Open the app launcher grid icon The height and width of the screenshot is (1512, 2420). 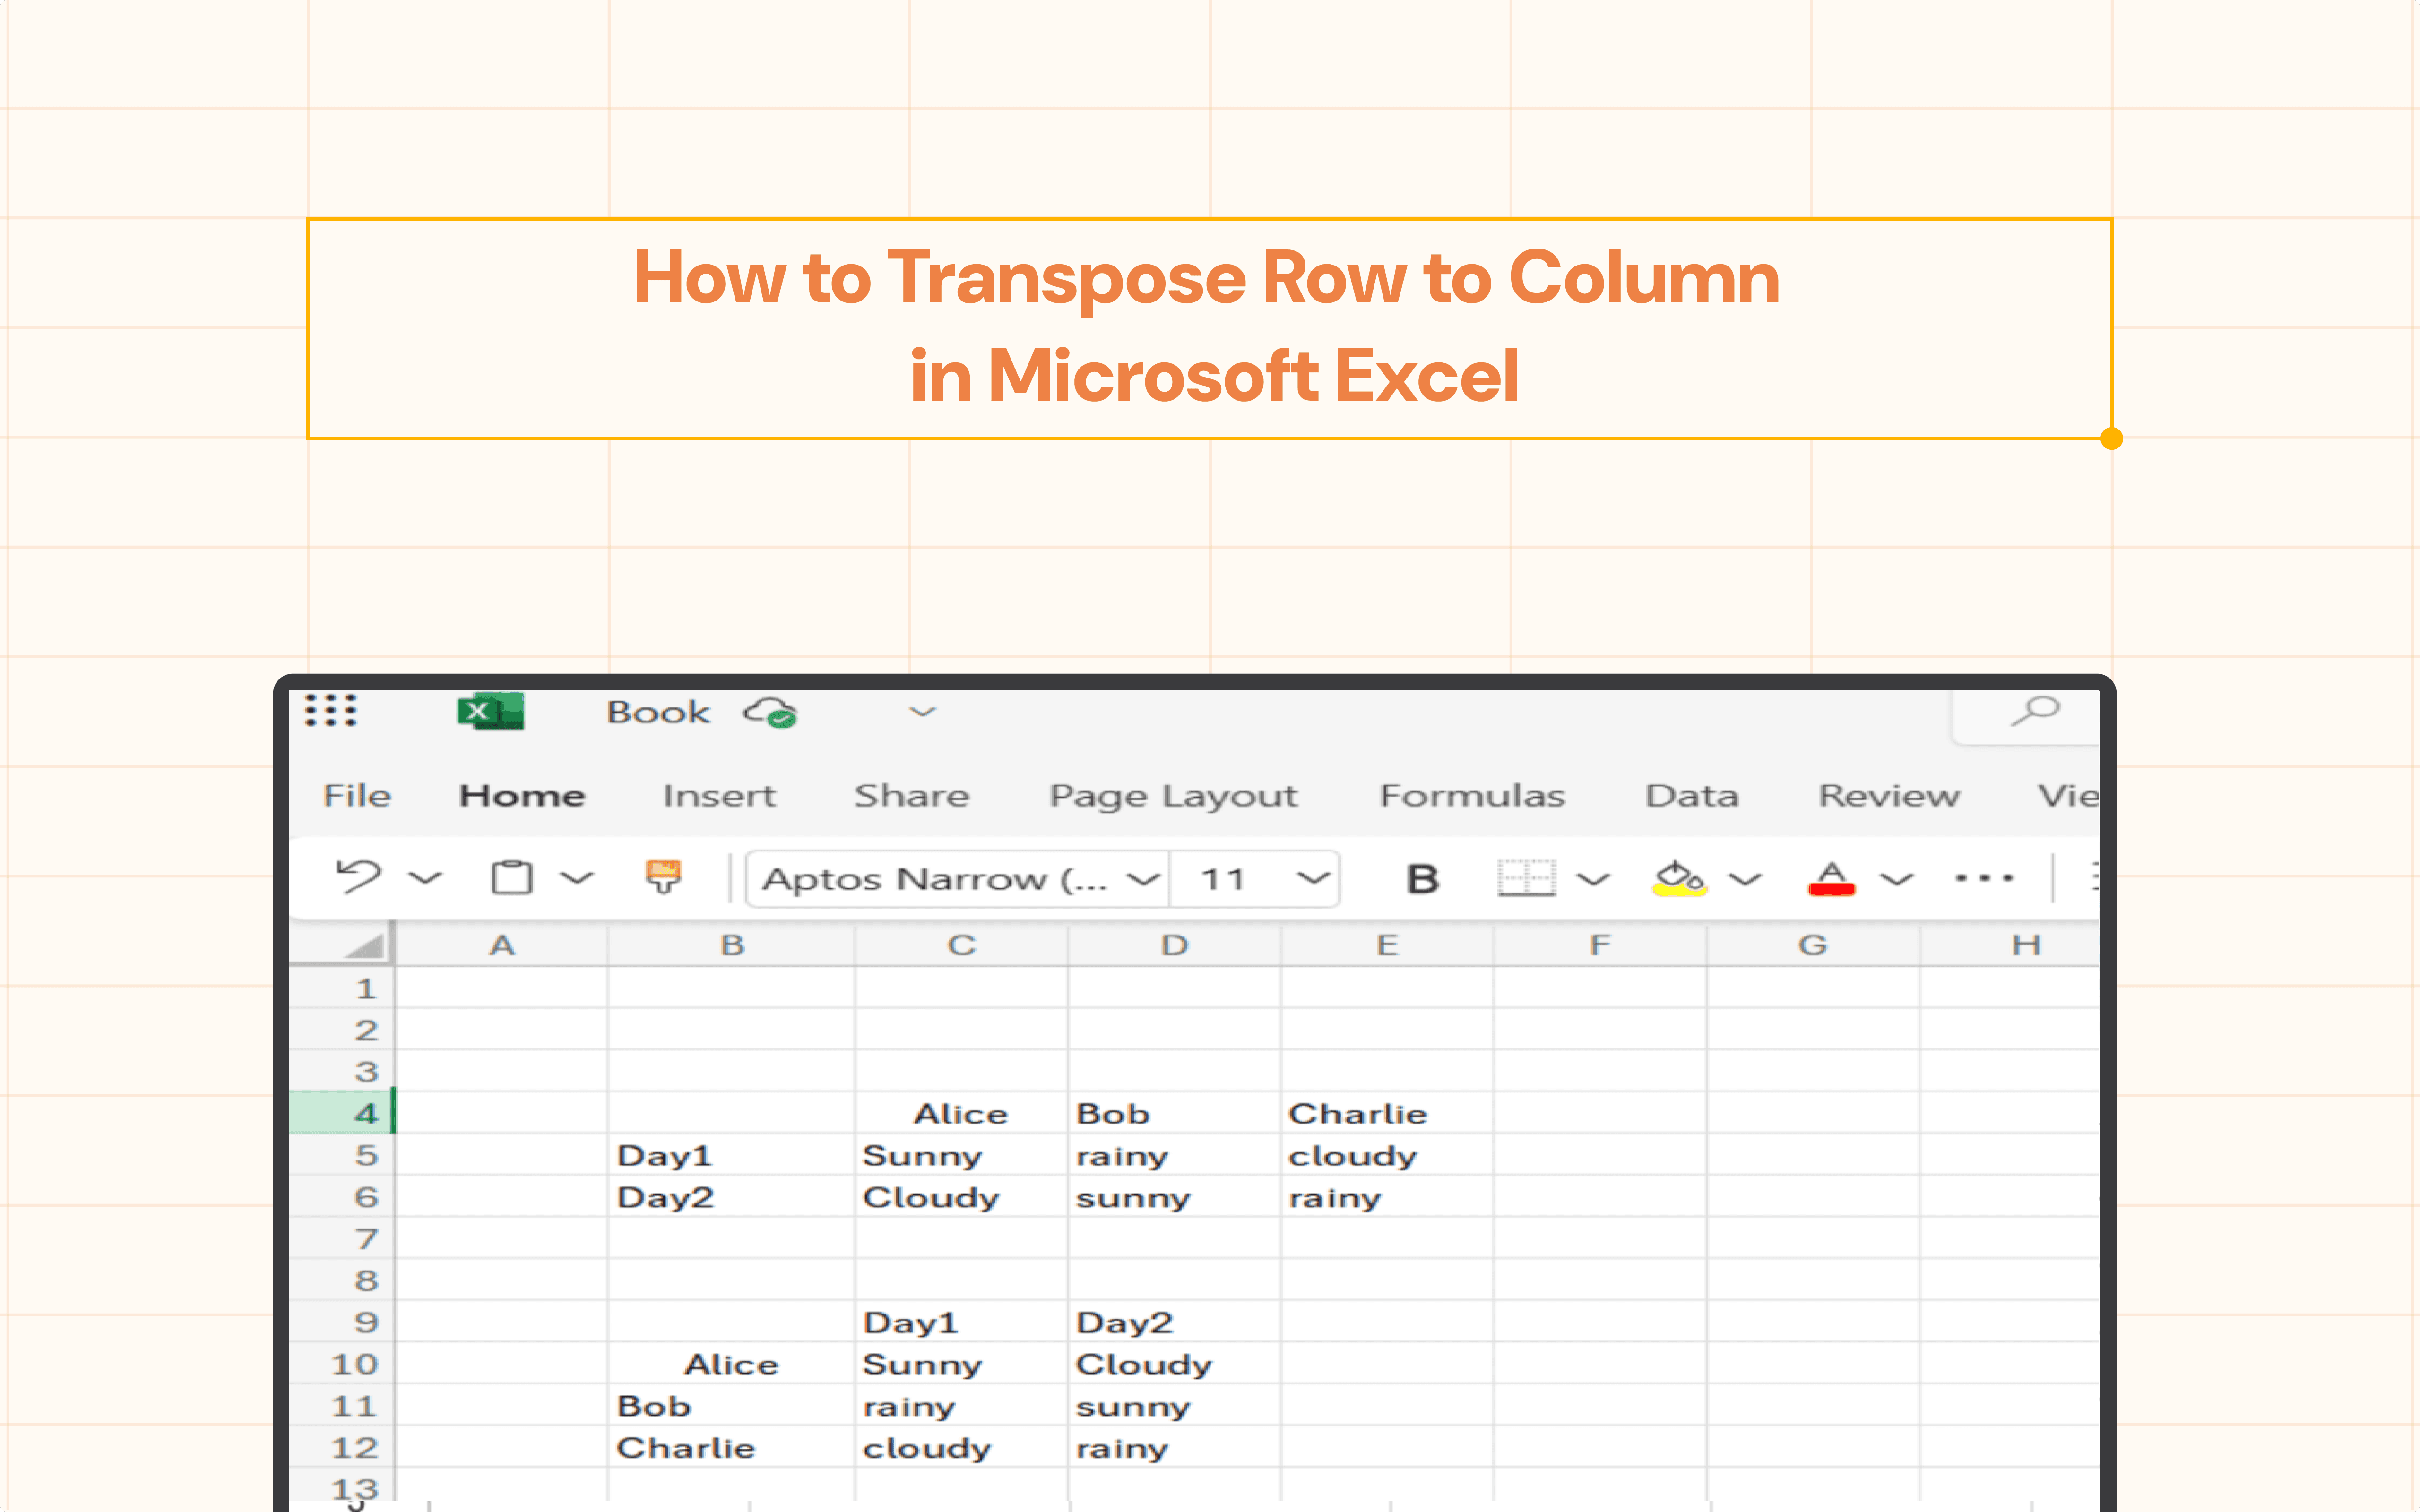(x=330, y=710)
